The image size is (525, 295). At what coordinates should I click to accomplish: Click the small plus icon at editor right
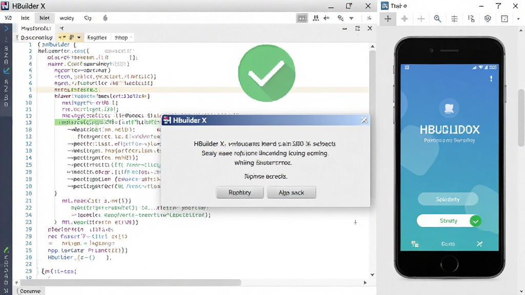pyautogui.click(x=355, y=222)
